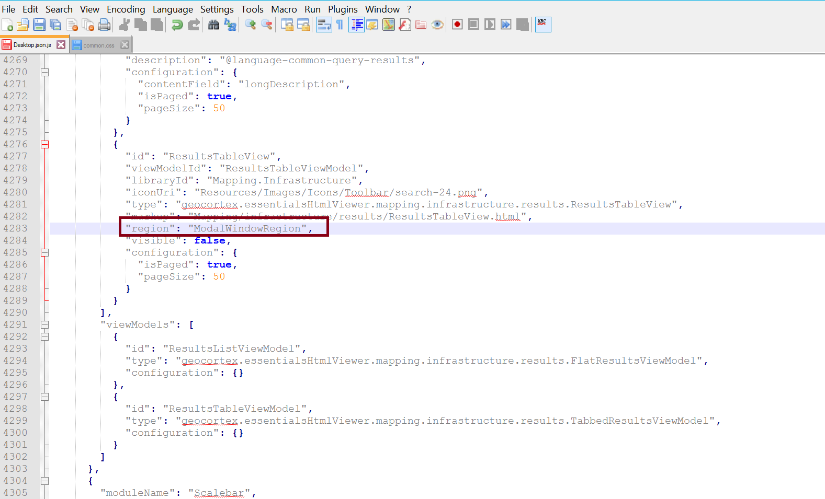The height and width of the screenshot is (499, 825).
Task: Save the current file with Save icon
Action: click(39, 25)
